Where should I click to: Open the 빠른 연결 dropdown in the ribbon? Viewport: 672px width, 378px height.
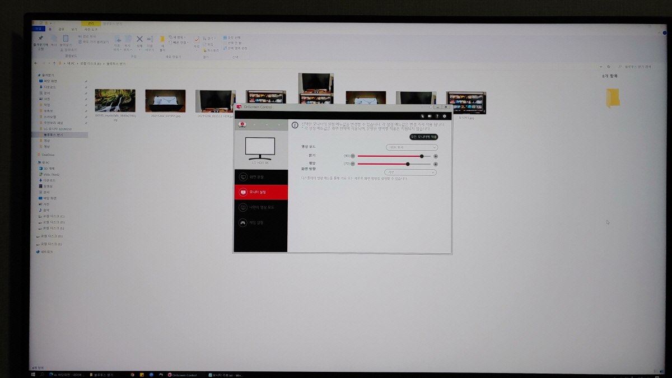(179, 43)
